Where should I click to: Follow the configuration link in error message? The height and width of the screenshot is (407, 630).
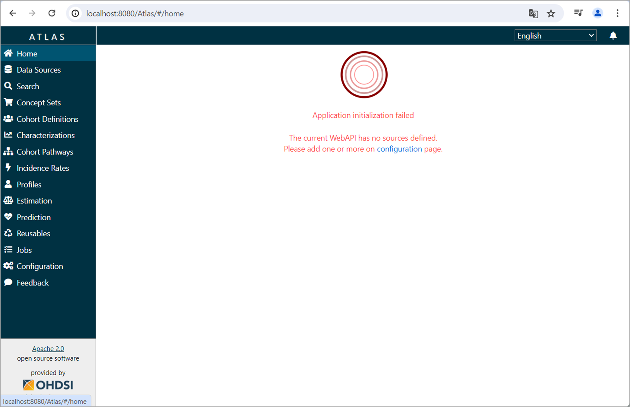click(399, 149)
